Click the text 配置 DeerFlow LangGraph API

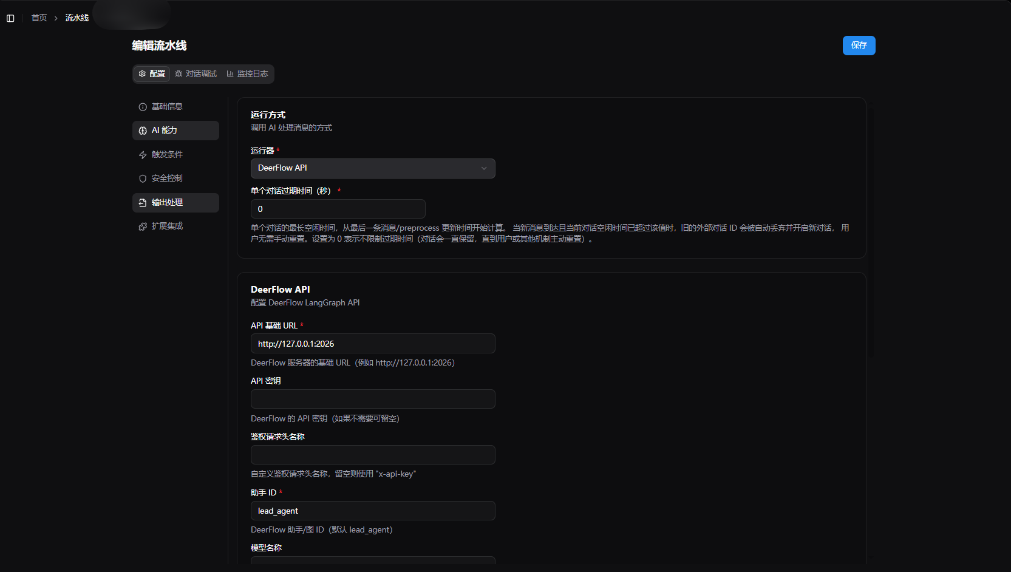305,302
